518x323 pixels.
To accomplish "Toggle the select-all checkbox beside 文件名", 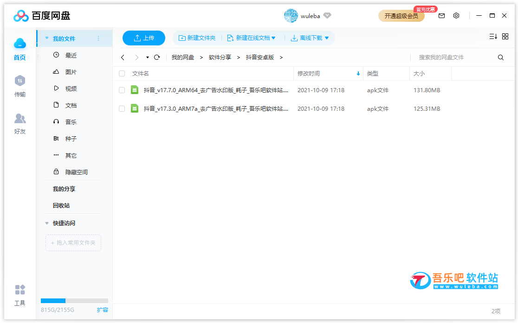I will pos(122,74).
